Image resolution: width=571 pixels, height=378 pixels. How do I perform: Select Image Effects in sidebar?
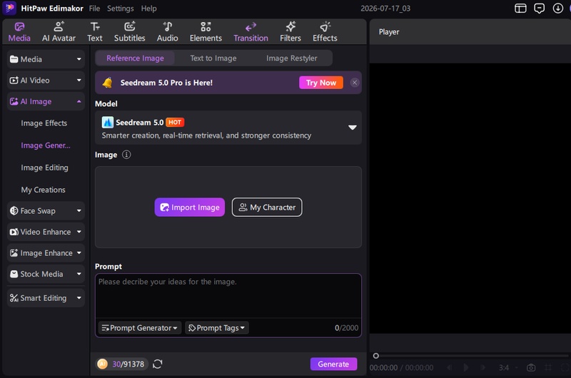click(x=44, y=123)
